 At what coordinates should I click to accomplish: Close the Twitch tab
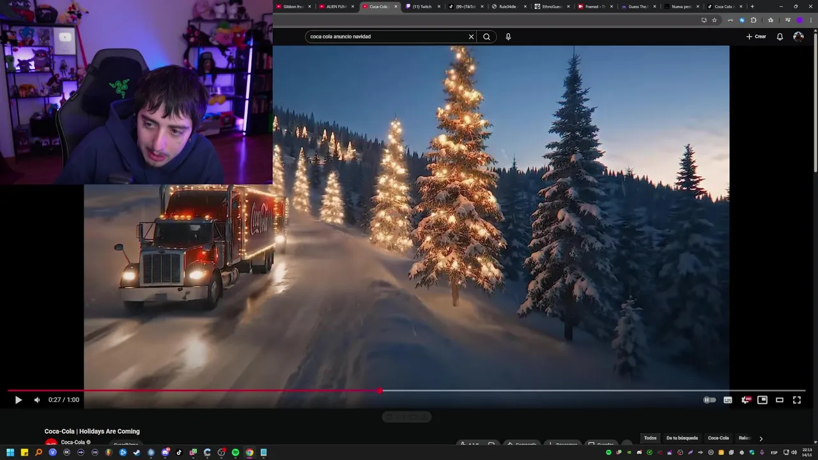coord(439,6)
